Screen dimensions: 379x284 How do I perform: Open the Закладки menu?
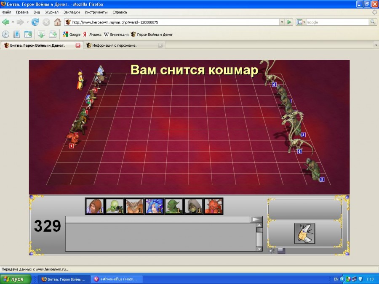coord(72,12)
